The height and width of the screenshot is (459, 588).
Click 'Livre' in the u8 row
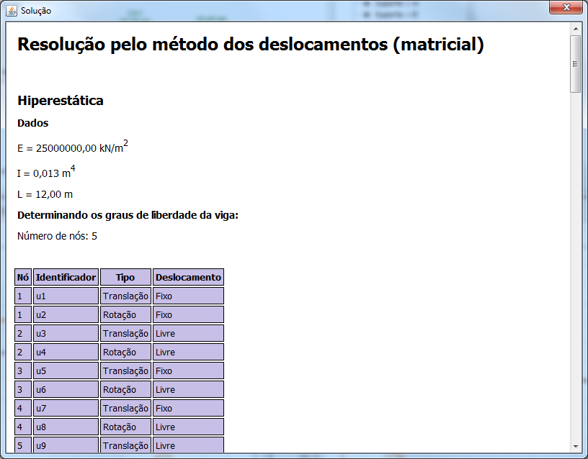click(x=188, y=427)
